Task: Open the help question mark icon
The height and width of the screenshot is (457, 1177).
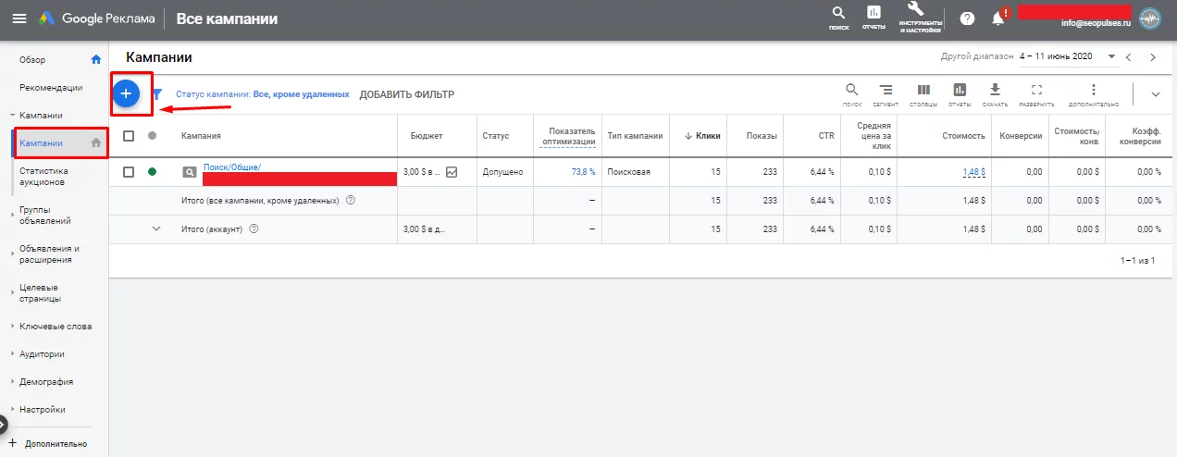Action: tap(967, 19)
